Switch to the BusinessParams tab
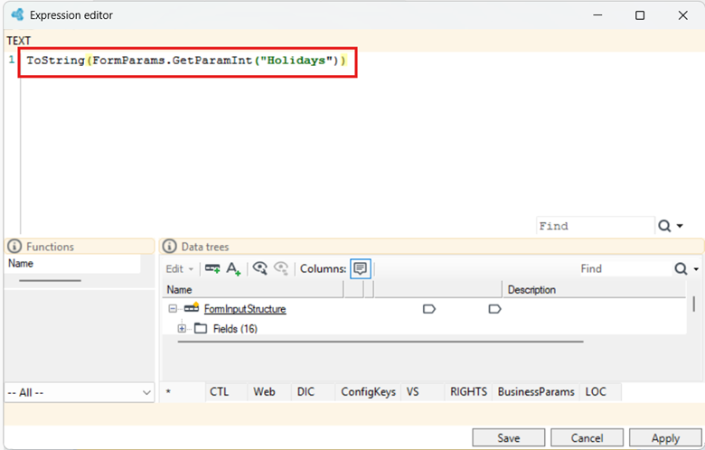The width and height of the screenshot is (705, 450). 536,392
